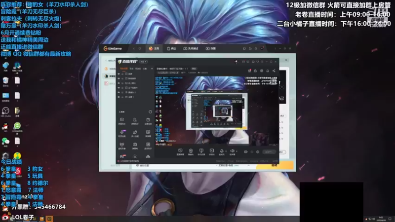
Task: Click the bell notification icon above the preview
Action: pyautogui.click(x=268, y=71)
